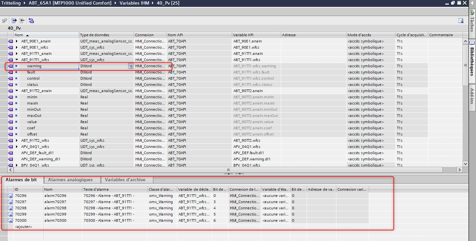Click the greyed-out first toolbar icon

[5, 21]
